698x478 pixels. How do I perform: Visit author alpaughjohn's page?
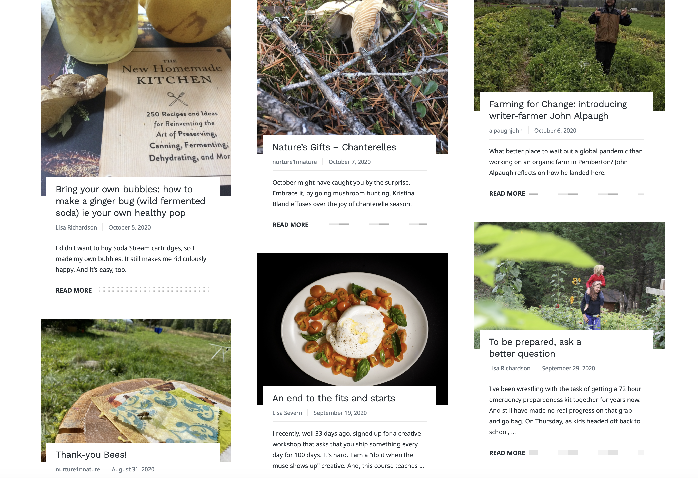(505, 131)
